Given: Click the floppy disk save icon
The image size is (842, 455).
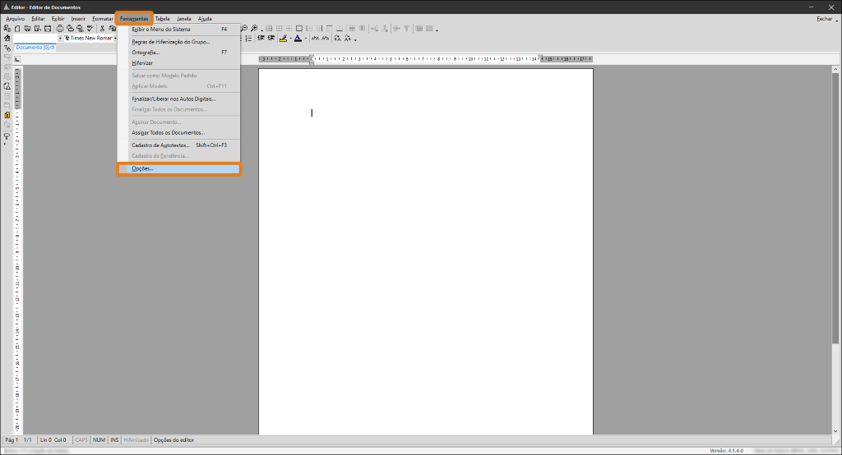Looking at the screenshot, I should (x=47, y=29).
